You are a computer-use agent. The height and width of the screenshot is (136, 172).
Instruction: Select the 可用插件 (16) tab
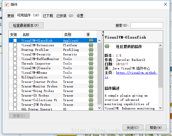[28, 15]
